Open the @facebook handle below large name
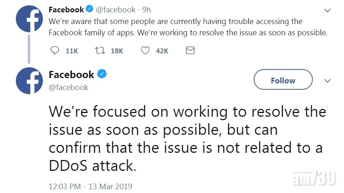 pos(68,87)
